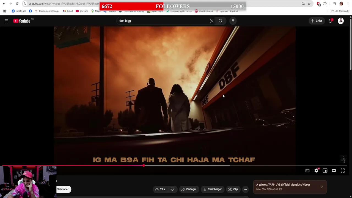This screenshot has height=198, width=352.
Task: Expand the À suivre playlist panel
Action: coord(322,187)
